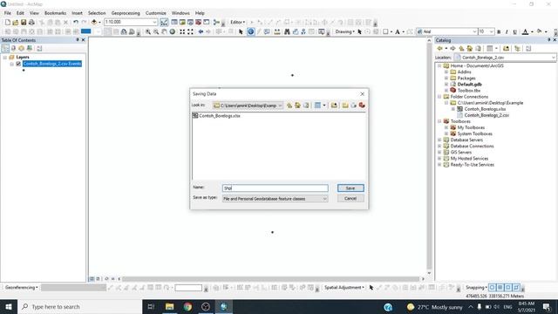
Task: Click the font color A button
Action: tap(525, 32)
